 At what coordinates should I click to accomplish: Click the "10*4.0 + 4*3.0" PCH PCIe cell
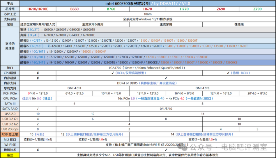(x=111, y=93)
